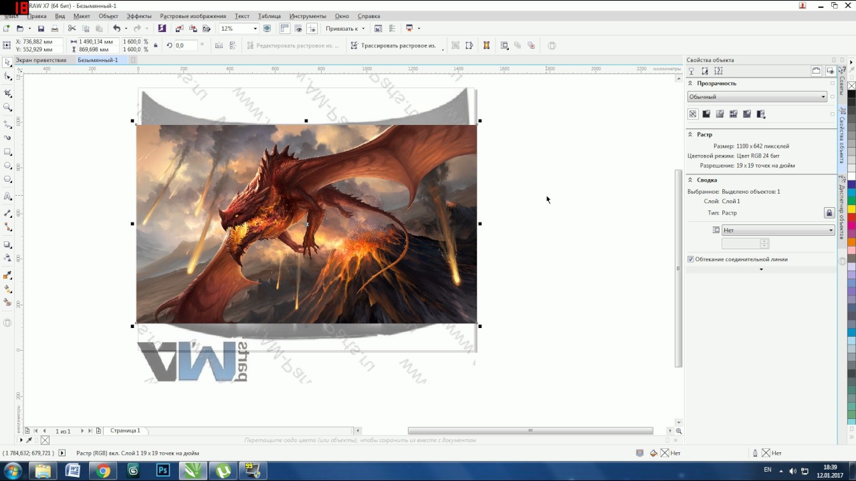Open Photoshop from the Windows taskbar
This screenshot has width=856, height=481.
[163, 471]
